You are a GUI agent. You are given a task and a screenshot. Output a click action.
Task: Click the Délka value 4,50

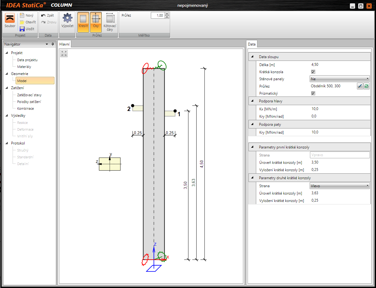click(x=315, y=65)
